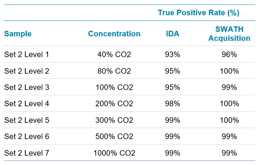Select the Set 2 Level 5 row label

27,120
